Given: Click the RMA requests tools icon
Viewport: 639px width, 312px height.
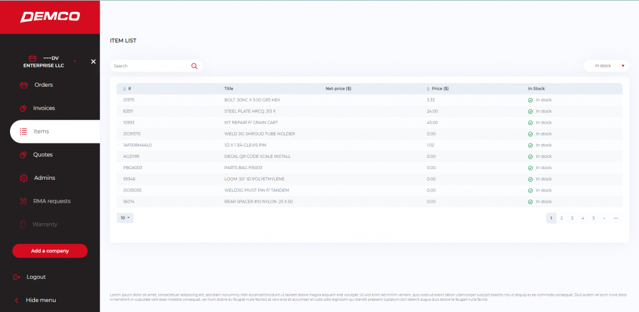Looking at the screenshot, I should (24, 202).
